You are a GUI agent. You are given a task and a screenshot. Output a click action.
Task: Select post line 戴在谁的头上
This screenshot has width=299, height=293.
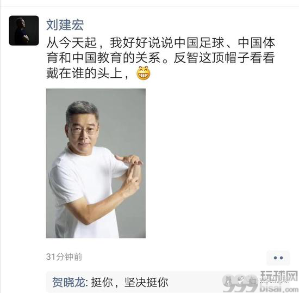[x=88, y=73]
